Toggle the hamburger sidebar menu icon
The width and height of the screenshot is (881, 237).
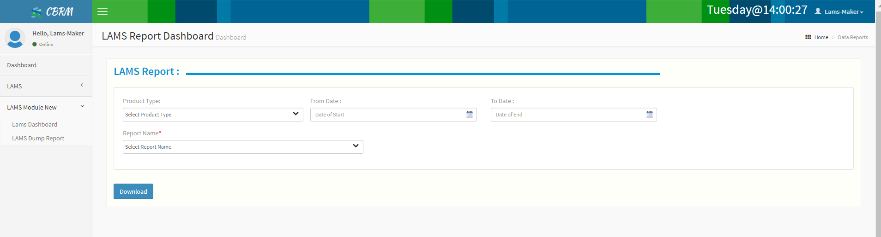click(103, 12)
